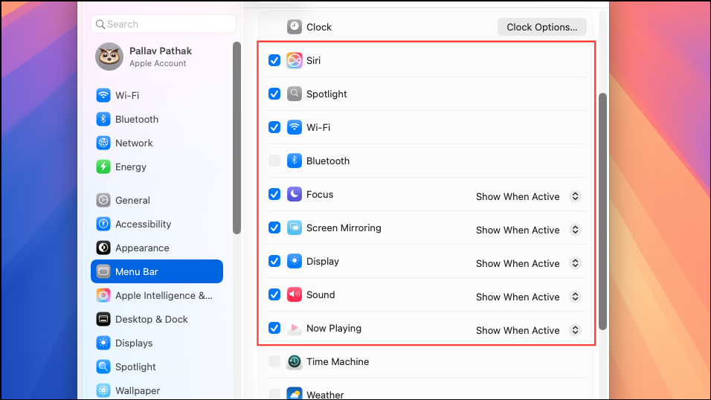Open Display Show When Active dropdown

528,263
